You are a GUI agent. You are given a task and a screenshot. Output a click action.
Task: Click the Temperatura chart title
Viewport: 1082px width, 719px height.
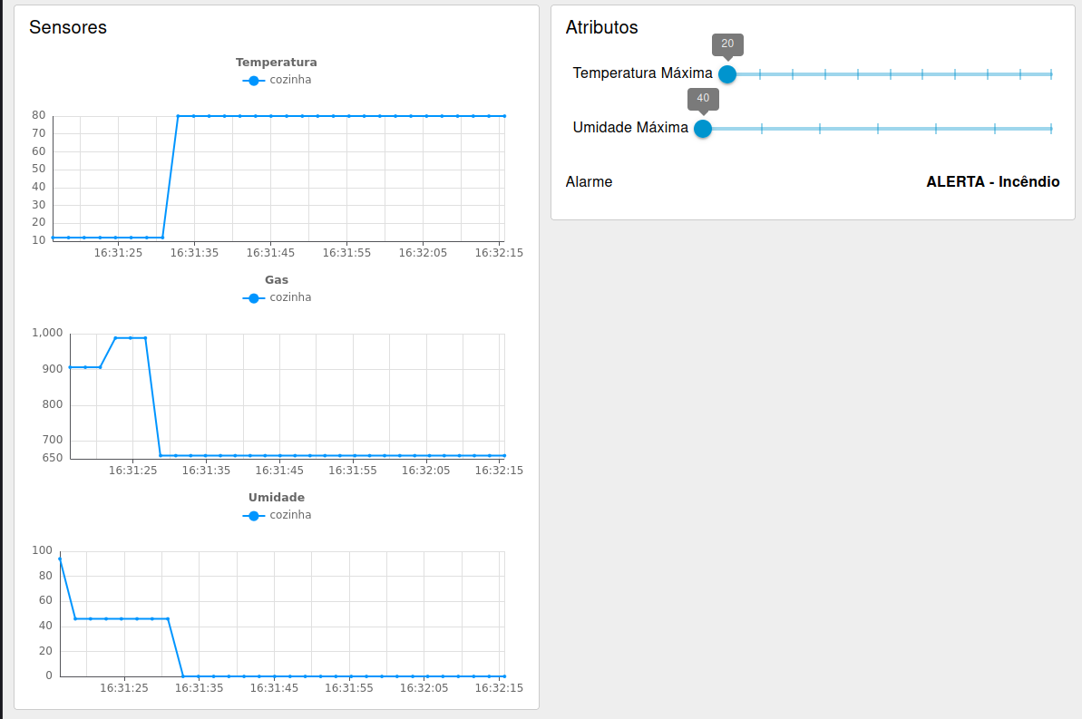tap(277, 62)
